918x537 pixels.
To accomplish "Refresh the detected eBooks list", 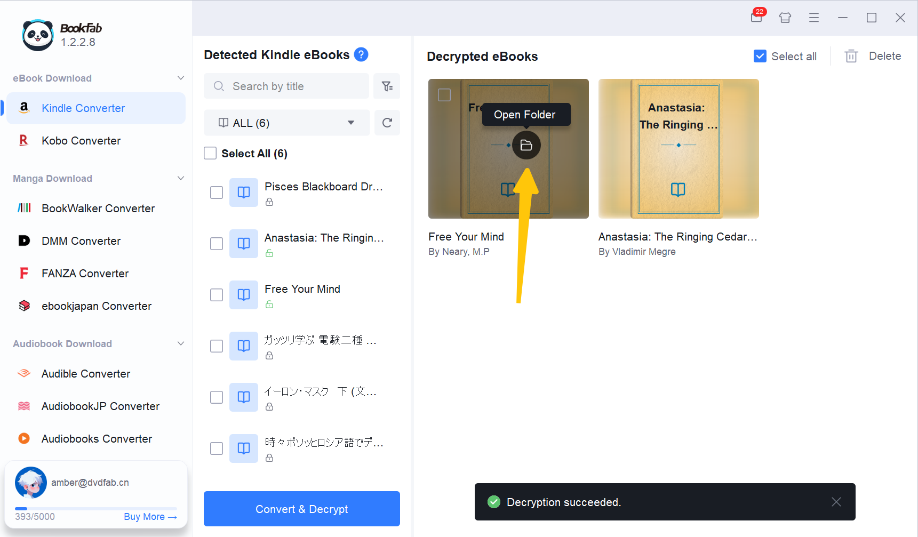I will [x=387, y=123].
